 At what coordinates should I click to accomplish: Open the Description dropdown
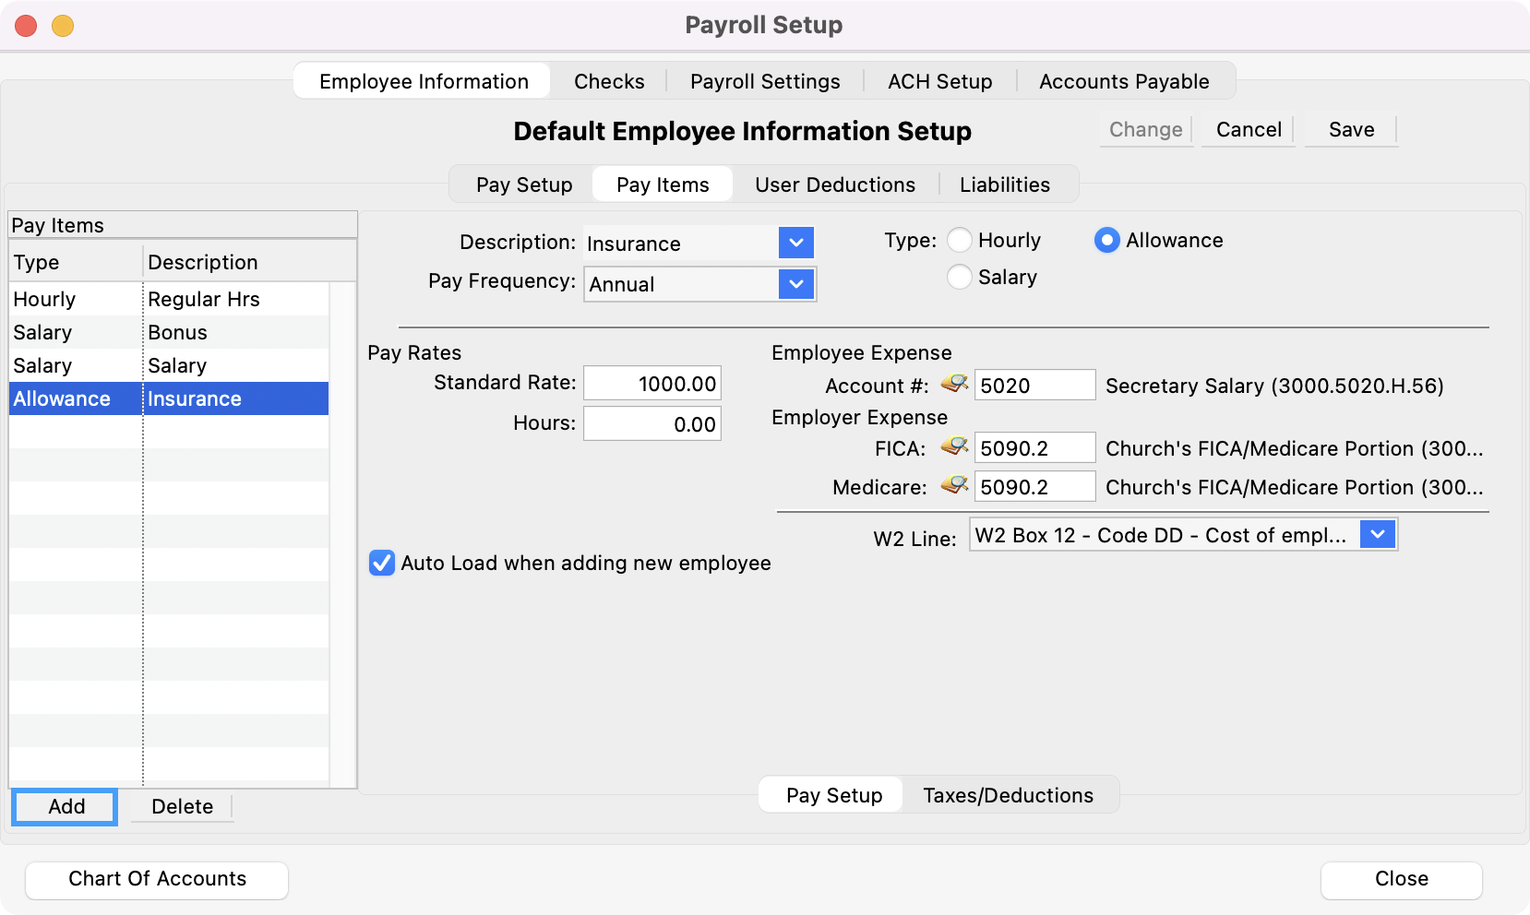(x=795, y=244)
